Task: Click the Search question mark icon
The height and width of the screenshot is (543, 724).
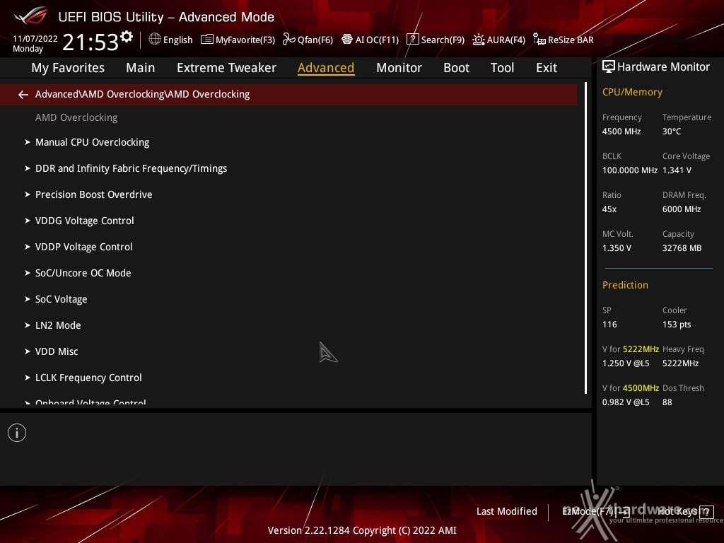Action: [412, 40]
